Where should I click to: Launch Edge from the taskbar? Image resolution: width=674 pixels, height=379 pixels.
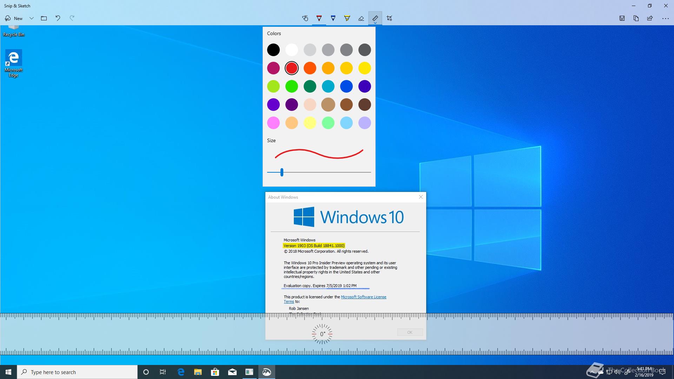(181, 372)
